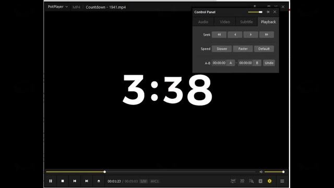Click the playback seek bar position knob

coord(104,172)
